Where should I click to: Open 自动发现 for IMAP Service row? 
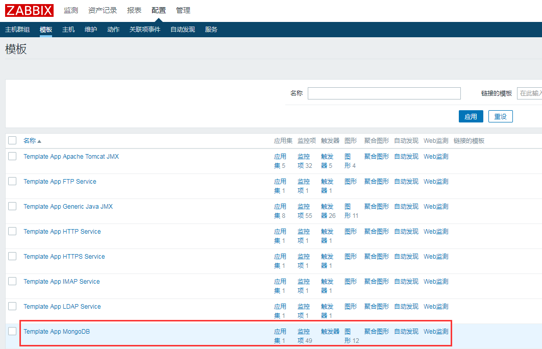406,281
